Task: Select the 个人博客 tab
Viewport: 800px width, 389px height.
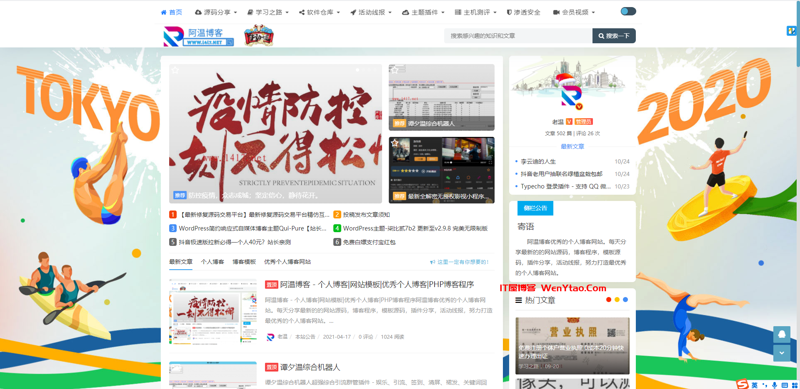Action: pos(212,262)
